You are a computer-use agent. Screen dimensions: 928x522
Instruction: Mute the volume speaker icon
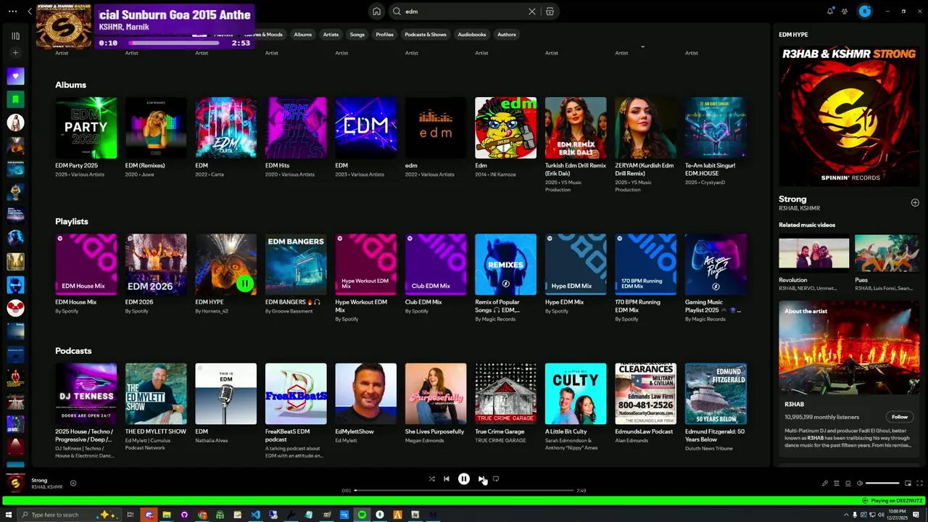point(860,484)
